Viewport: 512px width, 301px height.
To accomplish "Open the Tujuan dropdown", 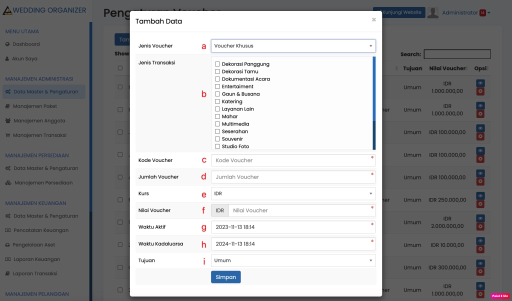I will click(x=293, y=260).
